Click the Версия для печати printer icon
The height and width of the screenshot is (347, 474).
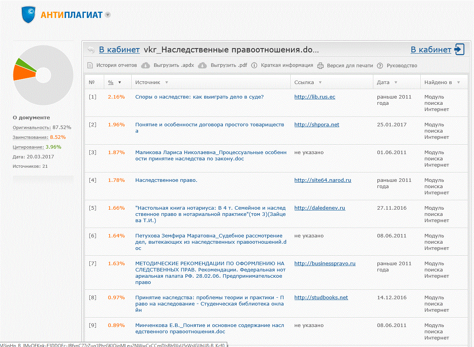[320, 65]
